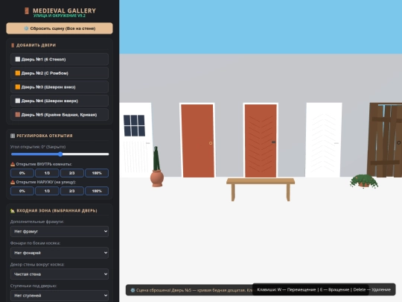Set outward opening to 0%
Viewport: 402px width, 302px height.
pyautogui.click(x=22, y=191)
